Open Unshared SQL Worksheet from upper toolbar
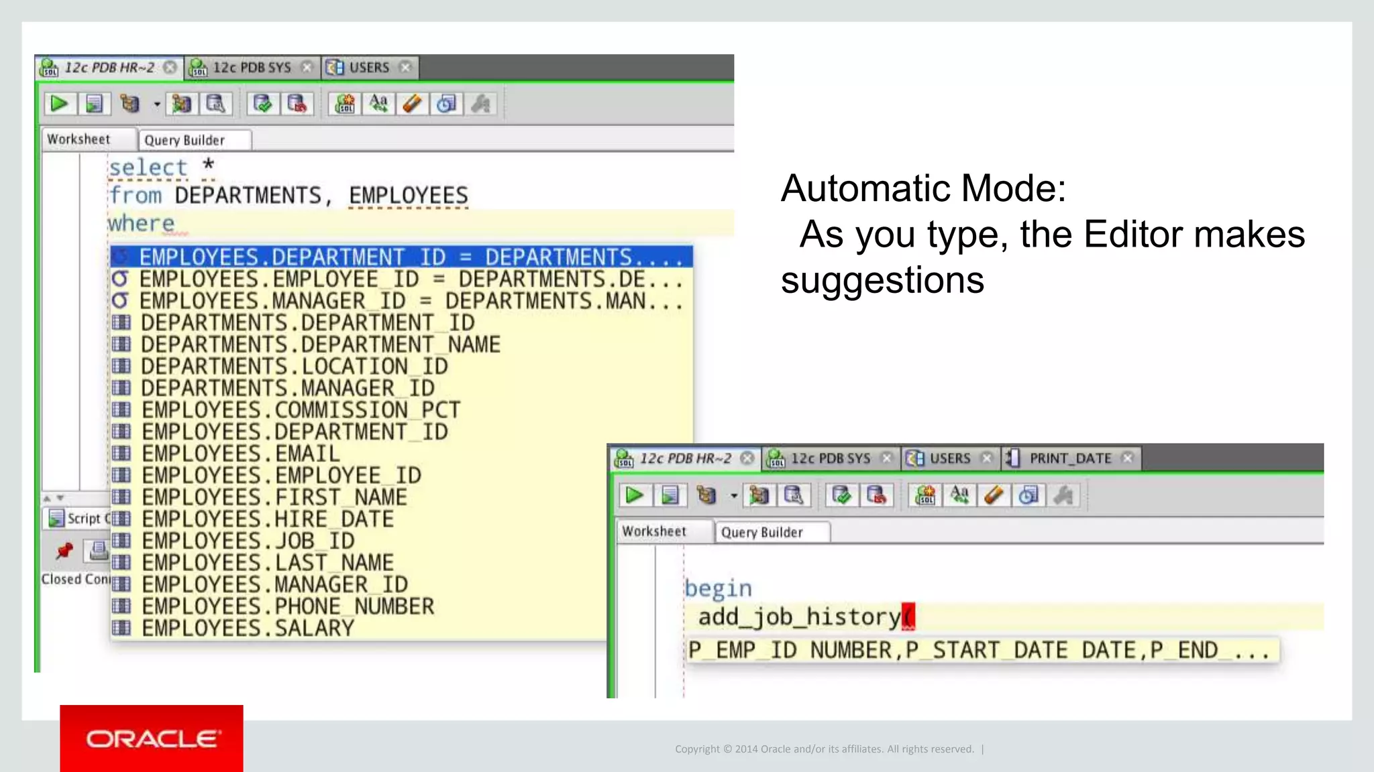This screenshot has width=1374, height=772. 345,104
